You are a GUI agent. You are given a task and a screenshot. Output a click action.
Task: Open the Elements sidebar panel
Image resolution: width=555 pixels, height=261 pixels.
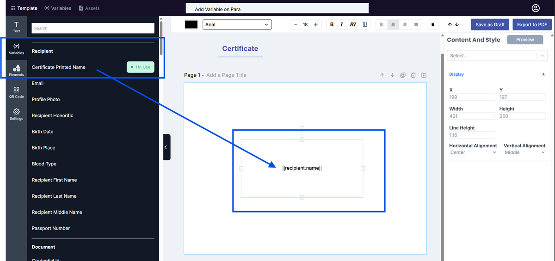pyautogui.click(x=16, y=70)
